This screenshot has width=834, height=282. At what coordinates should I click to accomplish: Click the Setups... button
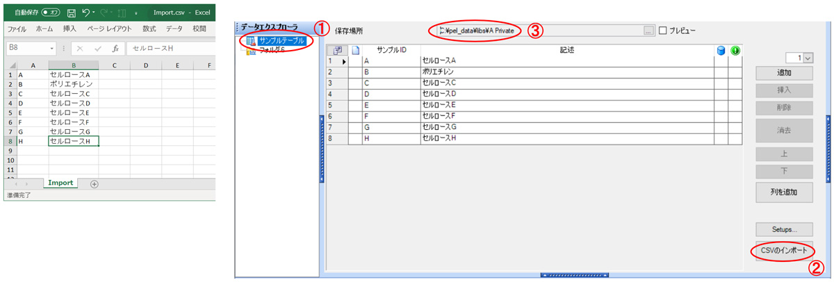click(784, 229)
